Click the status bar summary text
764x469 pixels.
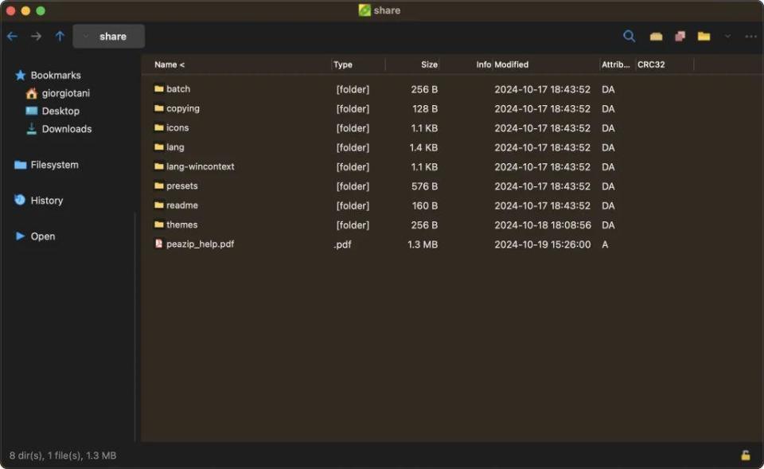pos(63,455)
